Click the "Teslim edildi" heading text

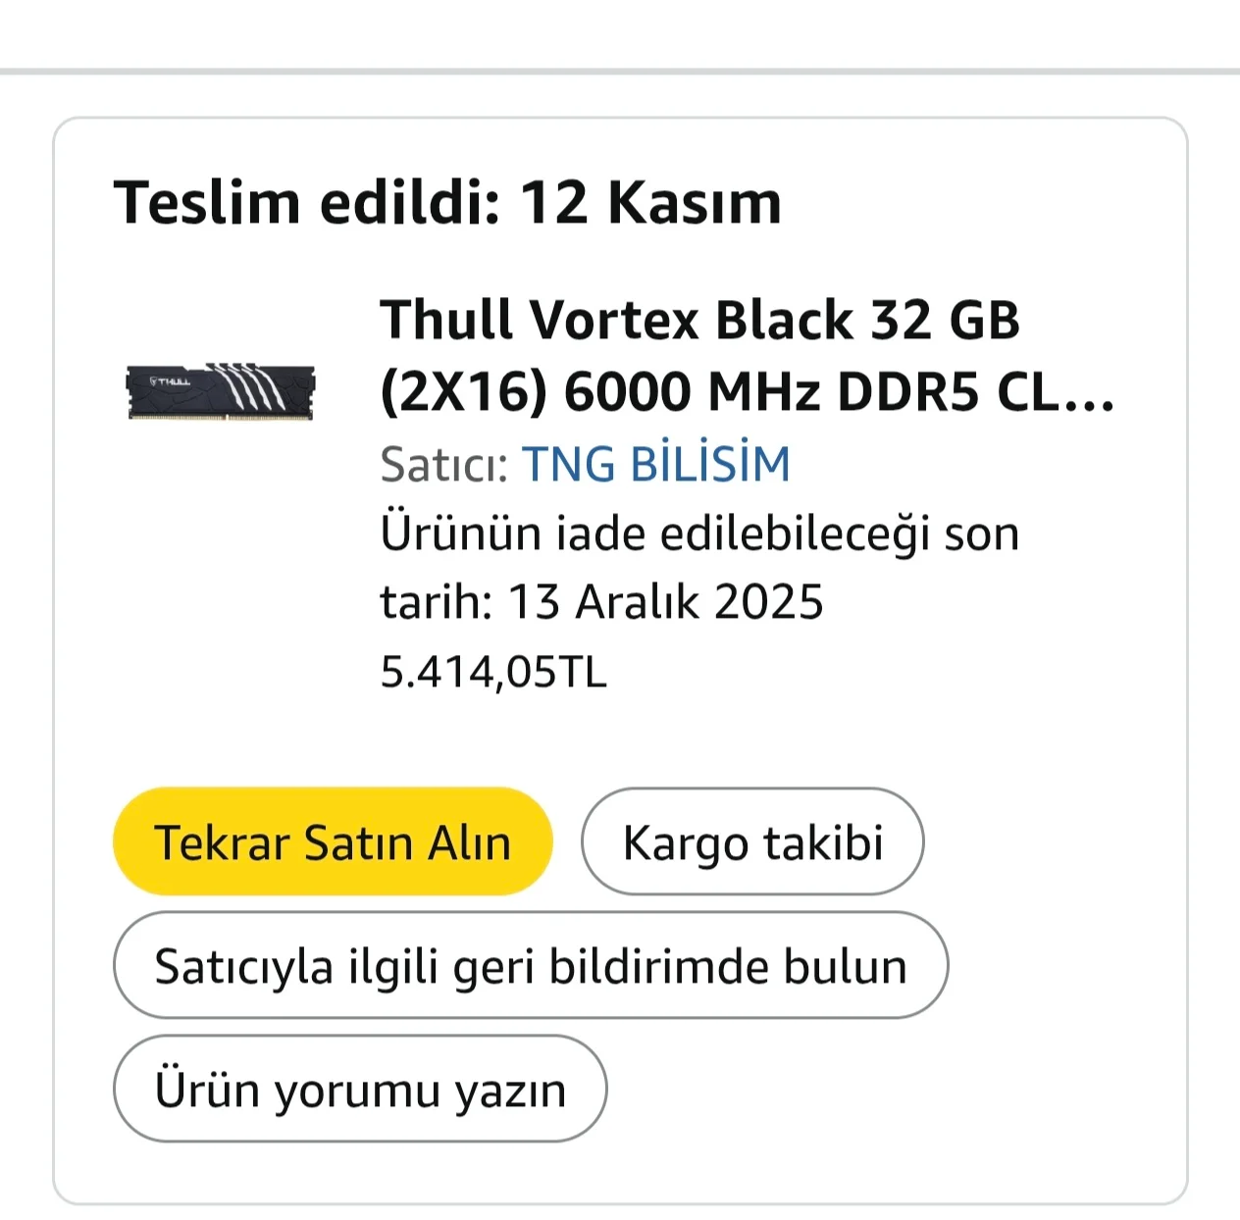(307, 202)
